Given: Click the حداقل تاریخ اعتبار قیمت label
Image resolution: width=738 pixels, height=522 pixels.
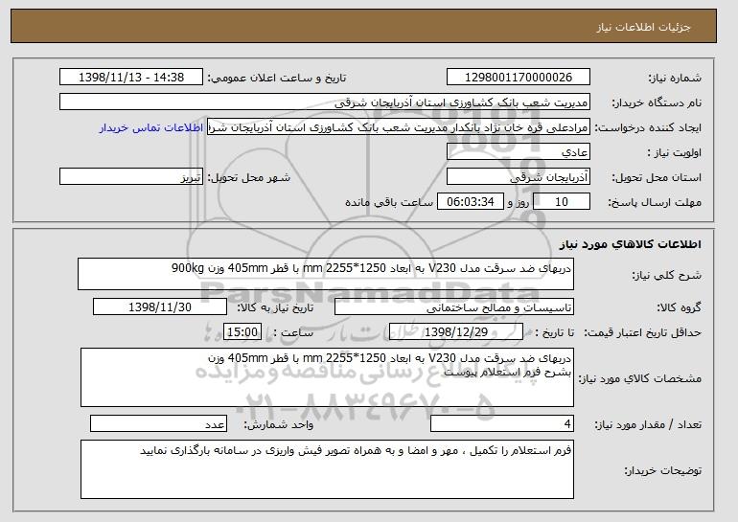Looking at the screenshot, I should click(x=643, y=332).
